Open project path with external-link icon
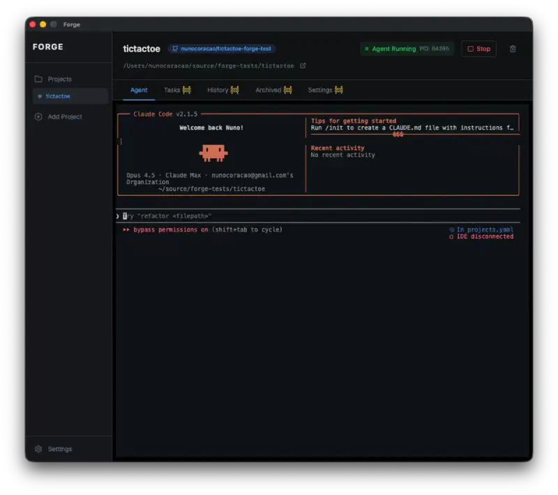The image size is (558, 495). point(303,66)
